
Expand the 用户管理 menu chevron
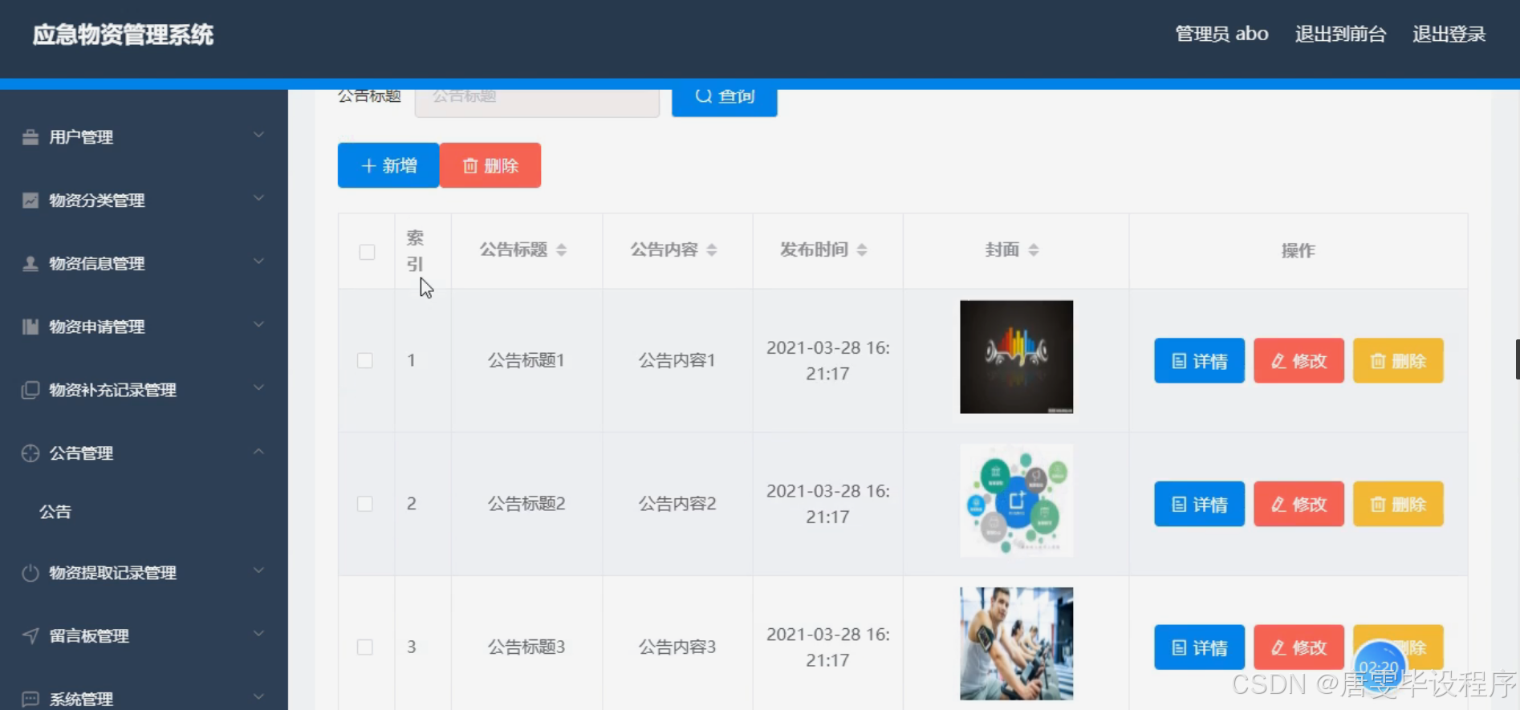coord(258,135)
